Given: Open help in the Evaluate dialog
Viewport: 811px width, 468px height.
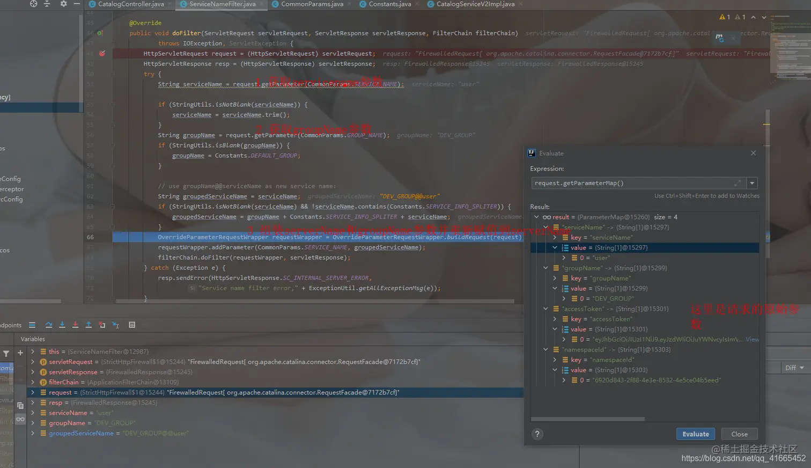Looking at the screenshot, I should coord(537,434).
